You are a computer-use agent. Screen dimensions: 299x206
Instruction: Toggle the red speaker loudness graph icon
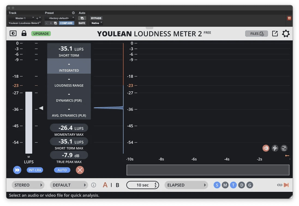pyautogui.click(x=266, y=148)
